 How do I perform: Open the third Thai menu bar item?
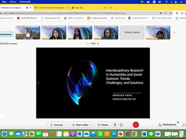point(25,2)
